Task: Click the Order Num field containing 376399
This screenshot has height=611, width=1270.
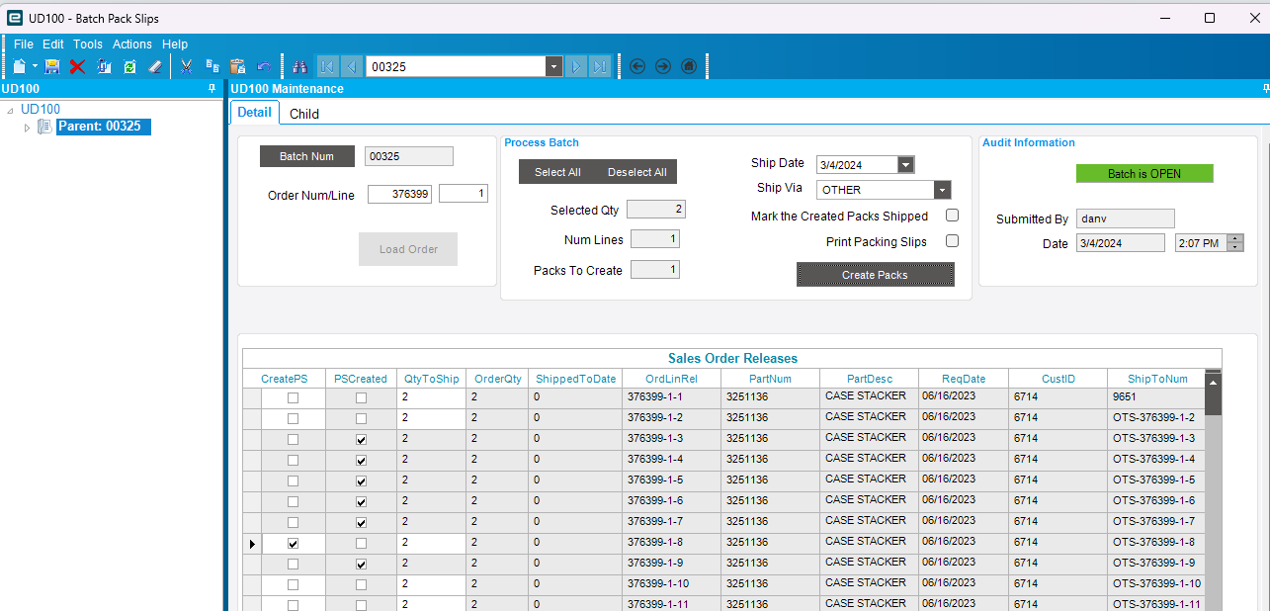Action: [x=399, y=195]
